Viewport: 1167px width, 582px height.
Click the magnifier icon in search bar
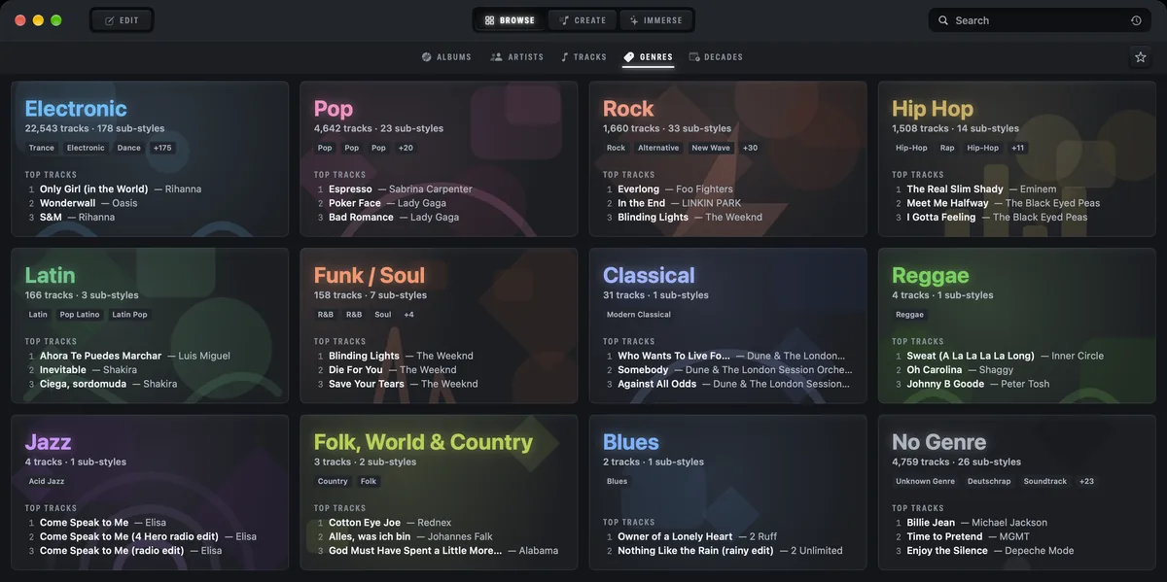[x=943, y=20]
